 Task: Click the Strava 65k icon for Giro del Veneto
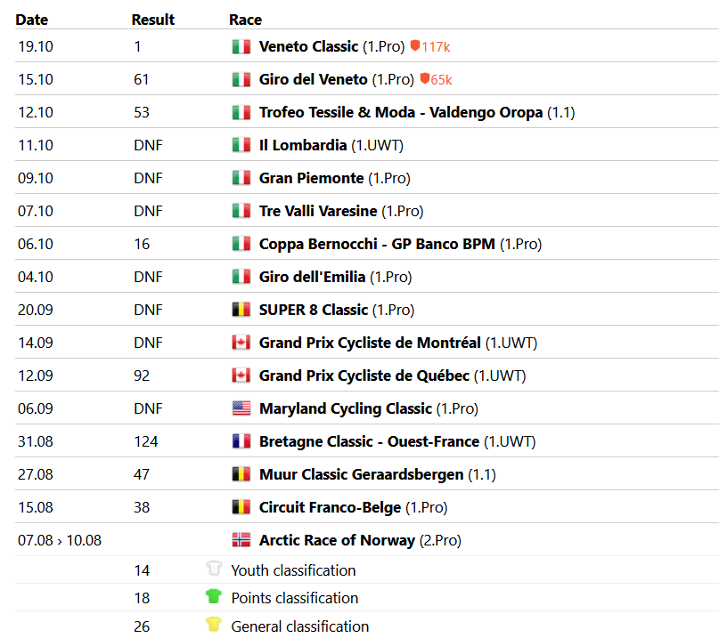tap(425, 79)
